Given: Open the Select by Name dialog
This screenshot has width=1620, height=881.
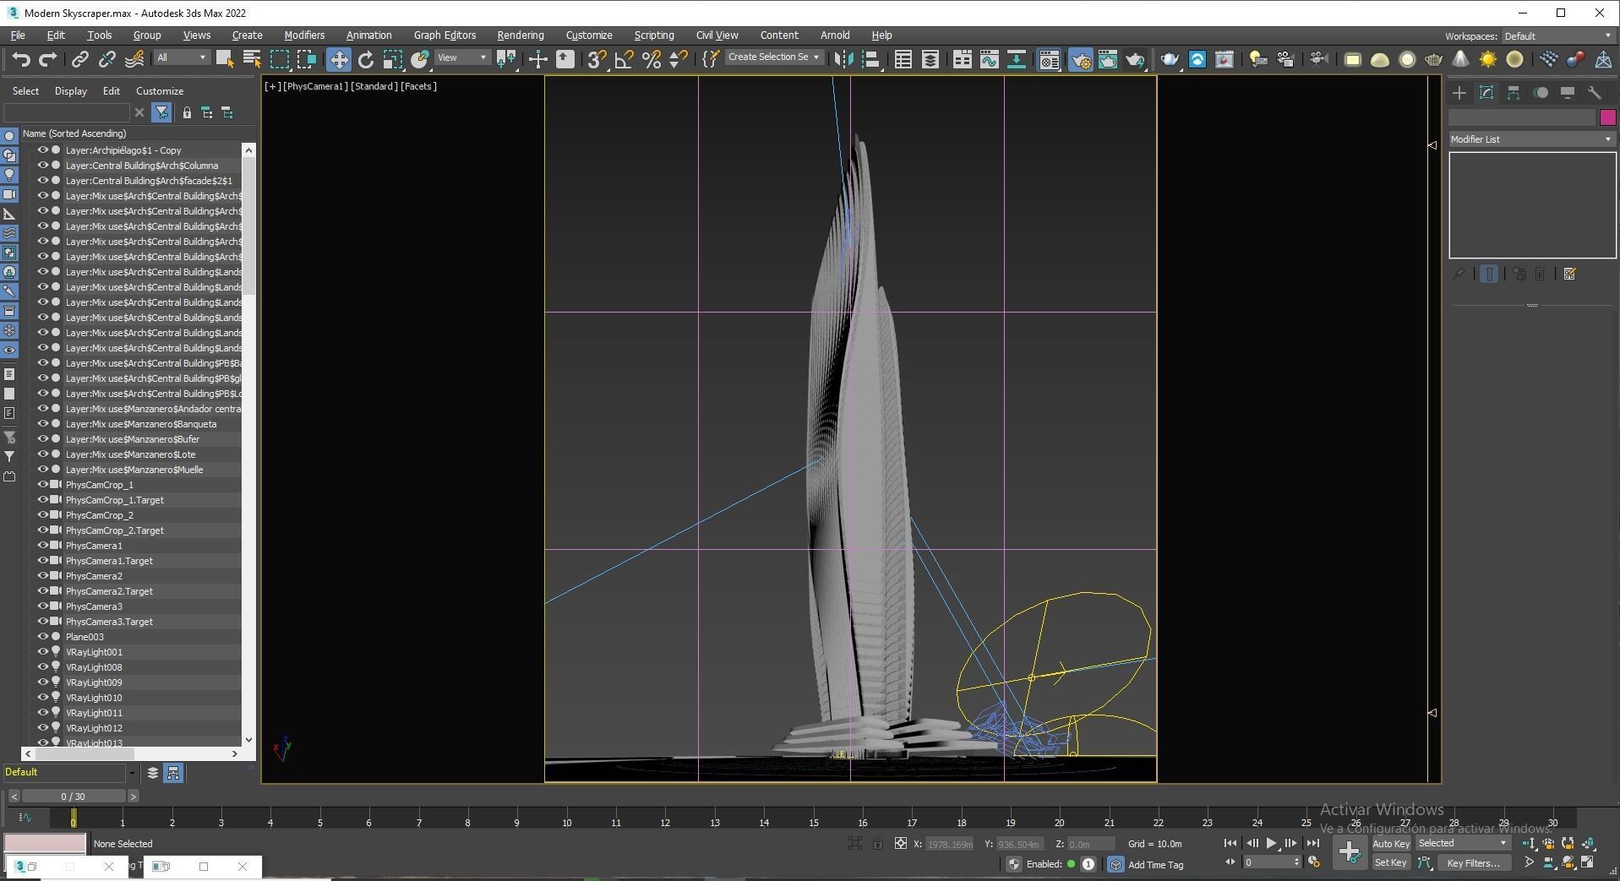Looking at the screenshot, I should (252, 59).
